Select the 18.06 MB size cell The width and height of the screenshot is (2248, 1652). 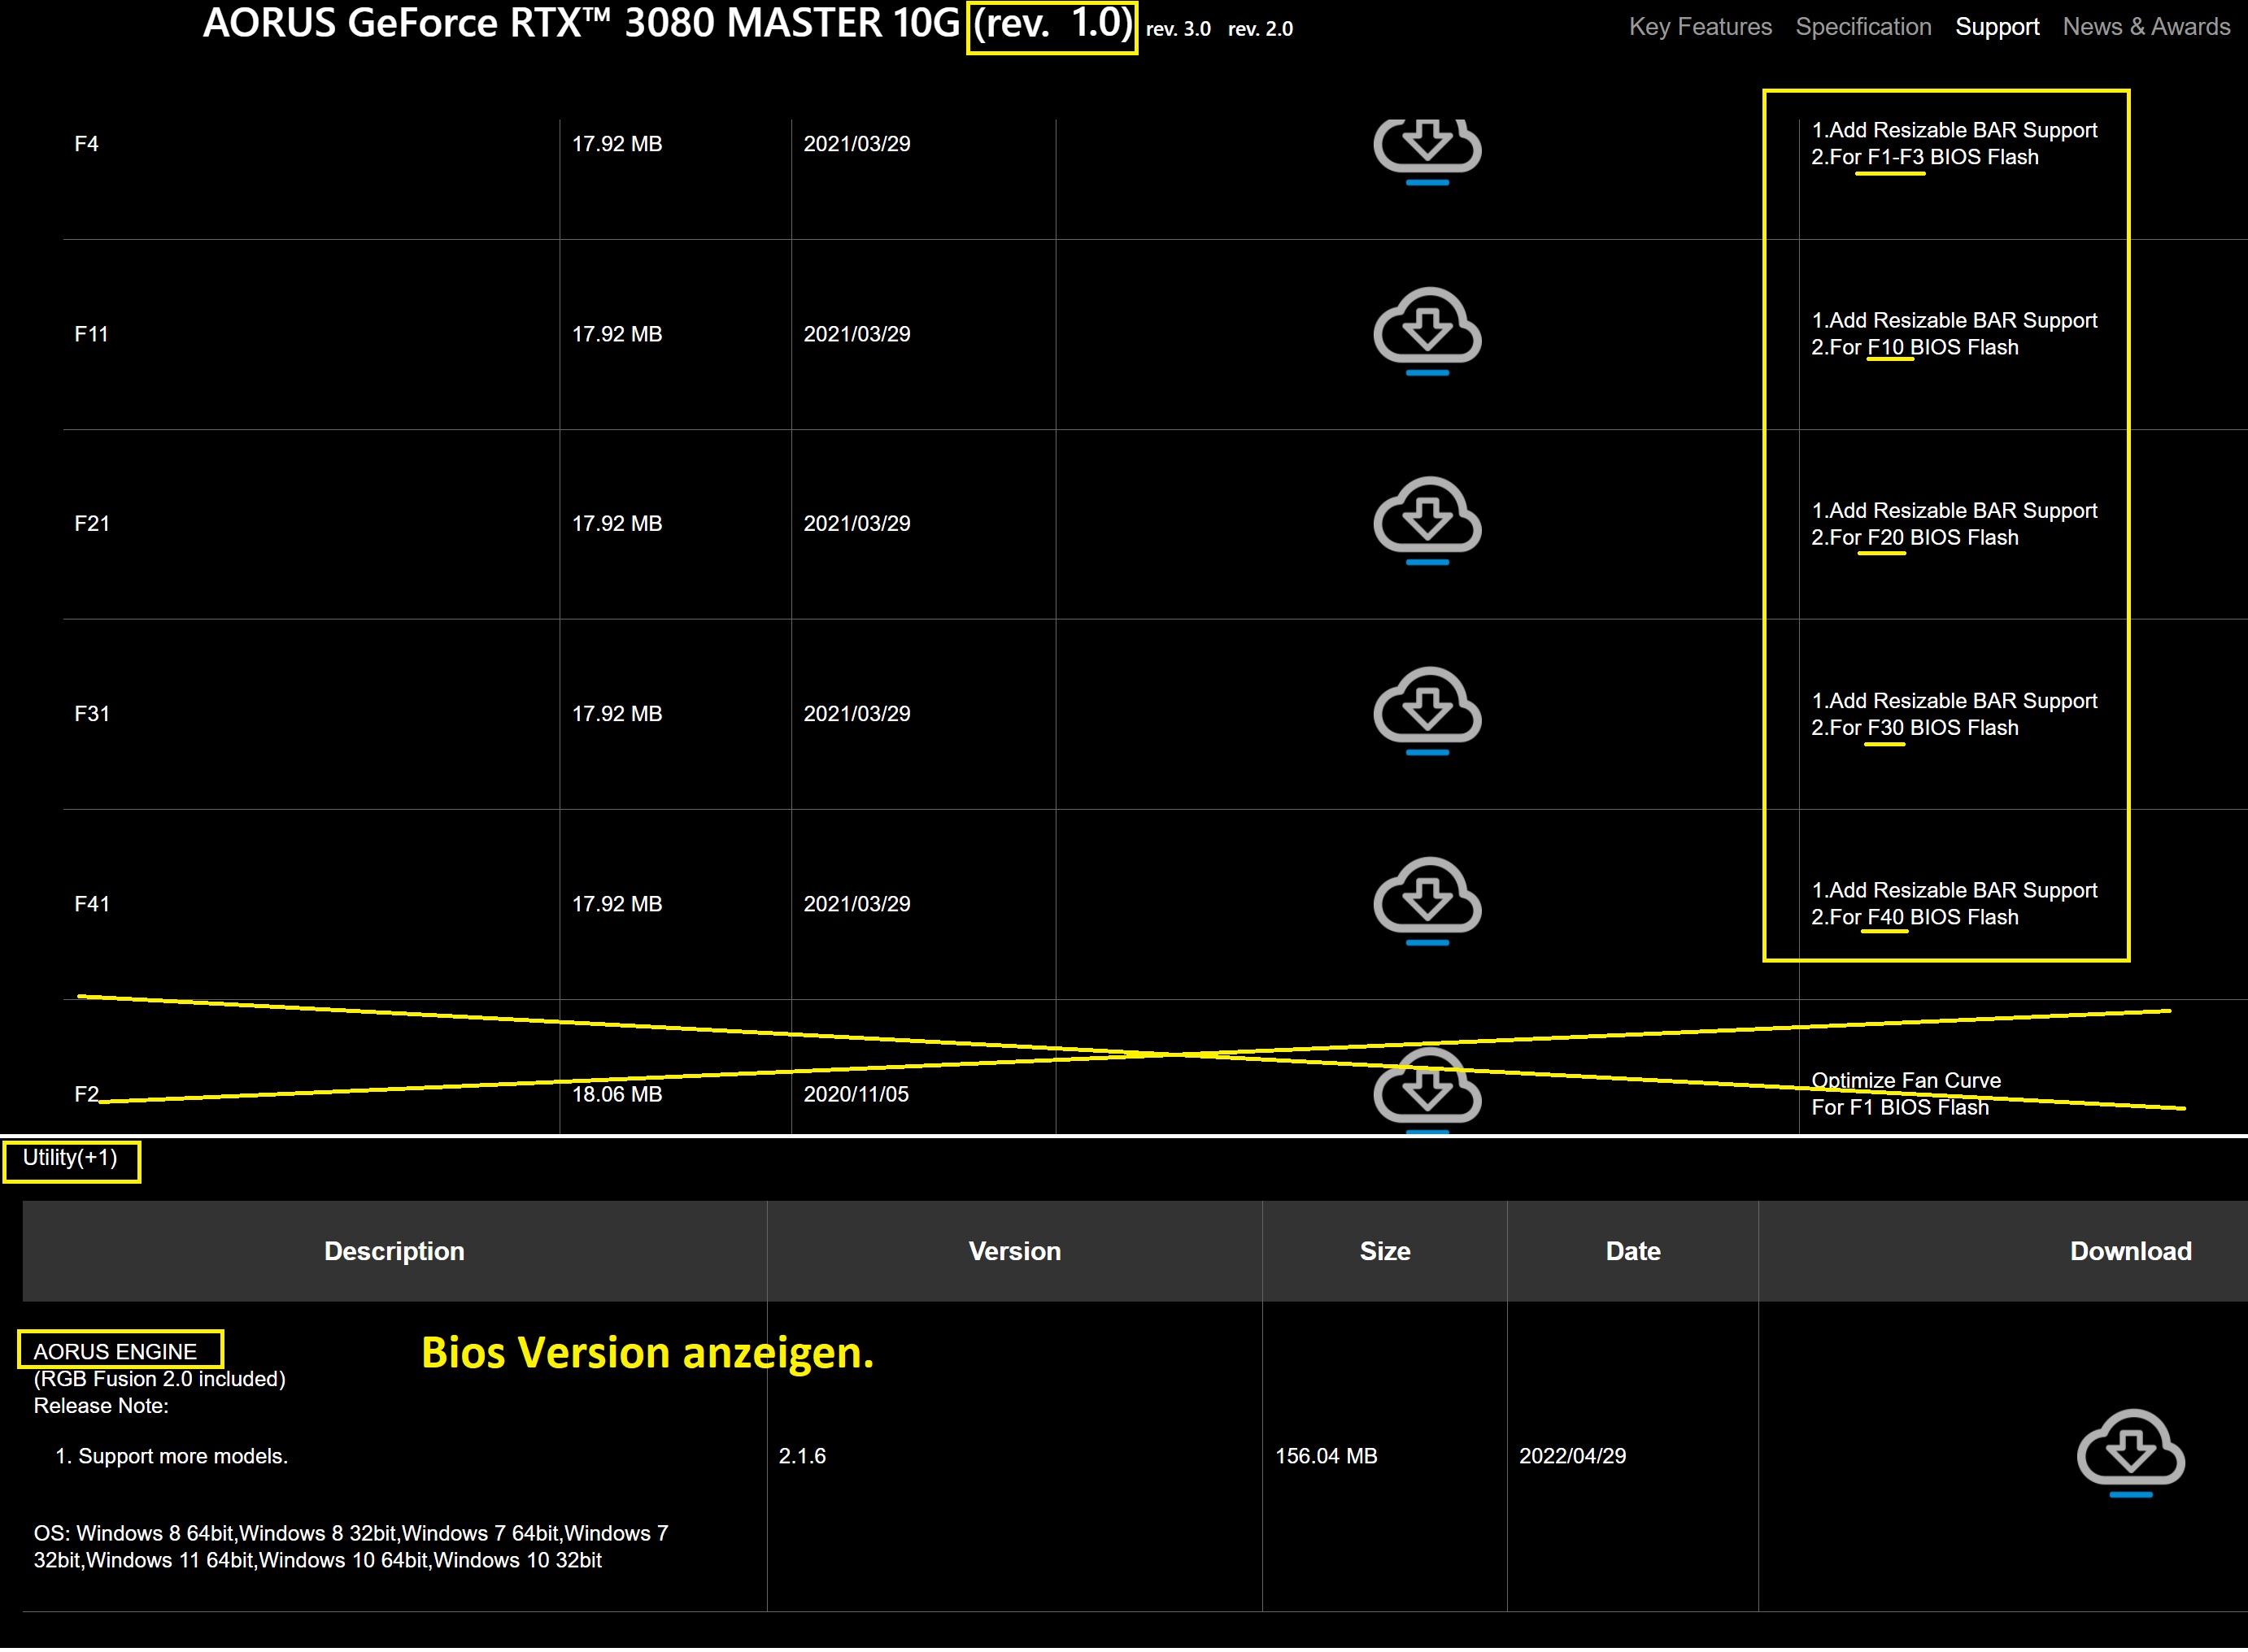(x=616, y=1094)
